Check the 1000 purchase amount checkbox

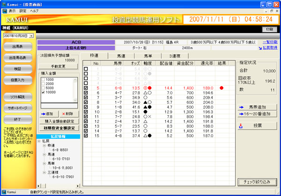coord(43,80)
